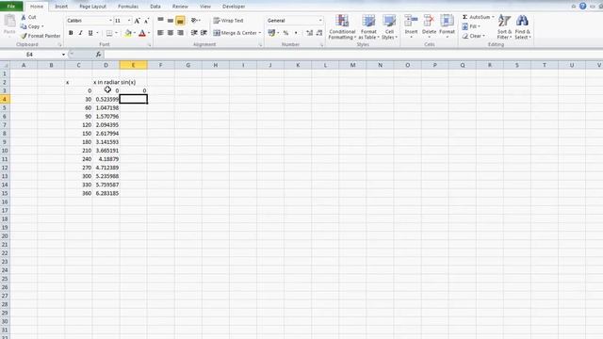The width and height of the screenshot is (603, 339).
Task: Apply Accounting Number Format icon
Action: point(271,33)
